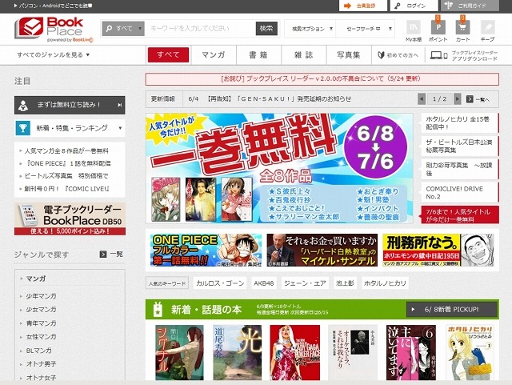The height and width of the screenshot is (385, 512).
Task: Click 刑務所なう。 banner
Action: point(438,250)
